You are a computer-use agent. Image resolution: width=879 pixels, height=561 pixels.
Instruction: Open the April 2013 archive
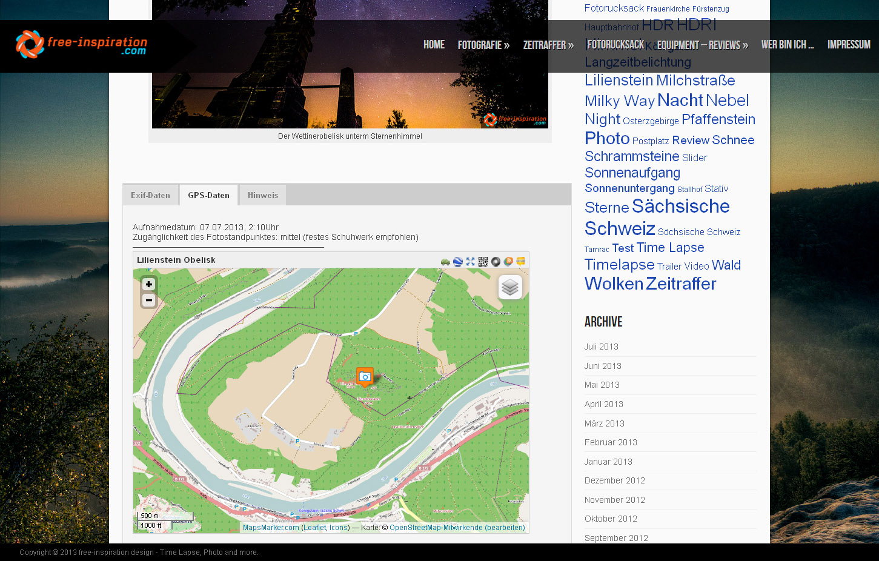click(x=604, y=404)
